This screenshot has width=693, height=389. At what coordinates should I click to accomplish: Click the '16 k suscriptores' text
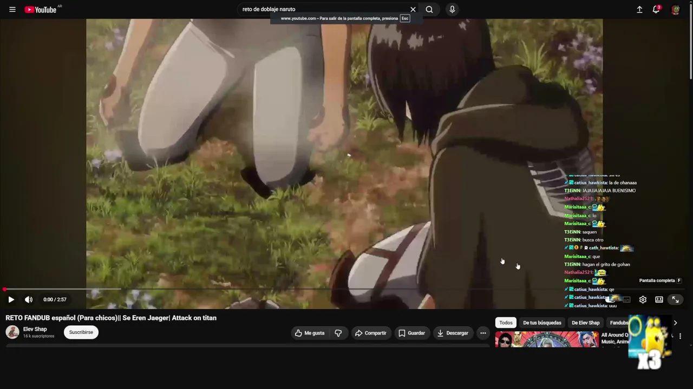click(x=38, y=336)
